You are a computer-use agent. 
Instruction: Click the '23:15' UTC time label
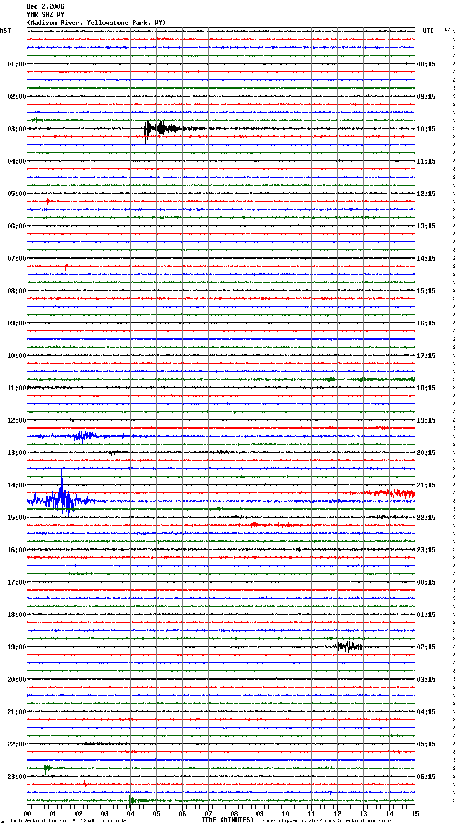pos(426,550)
